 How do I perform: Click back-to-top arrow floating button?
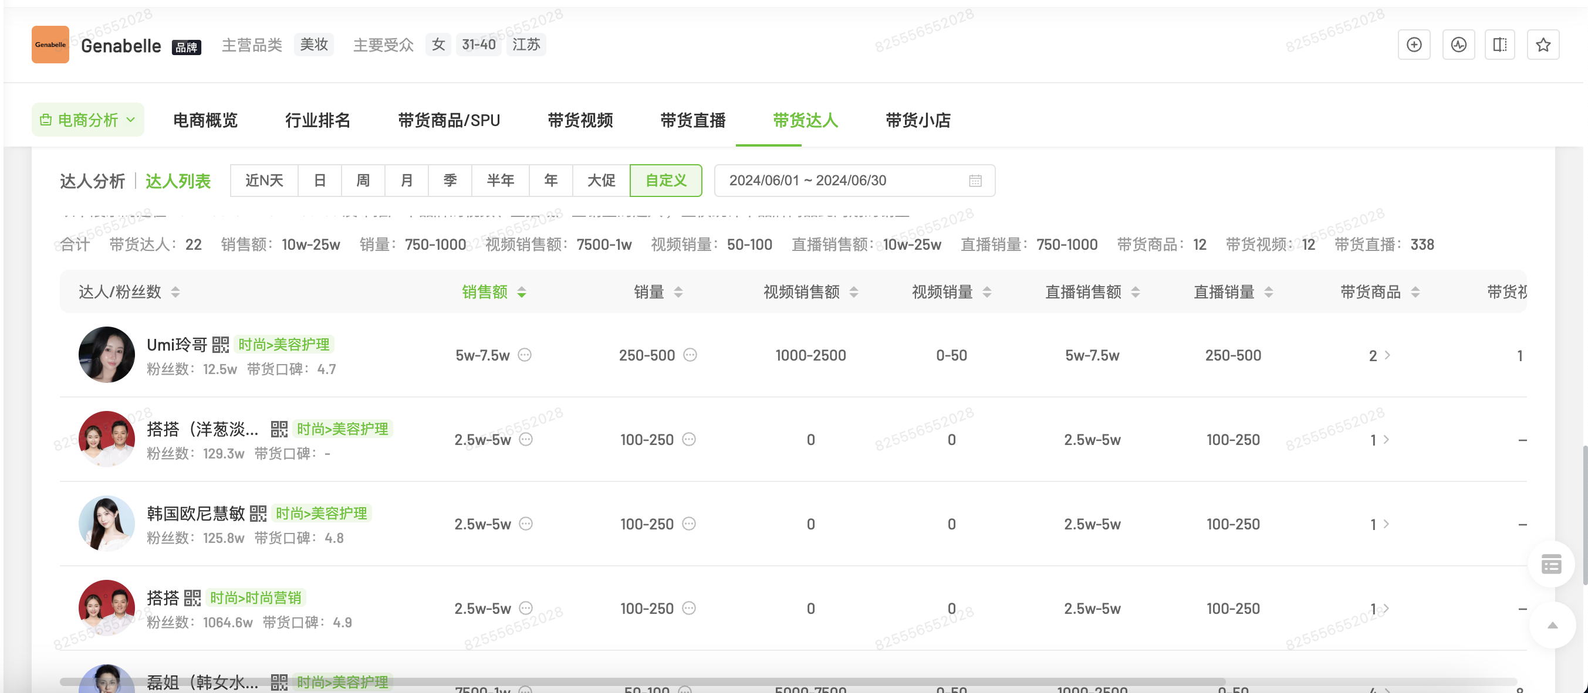[x=1552, y=625]
